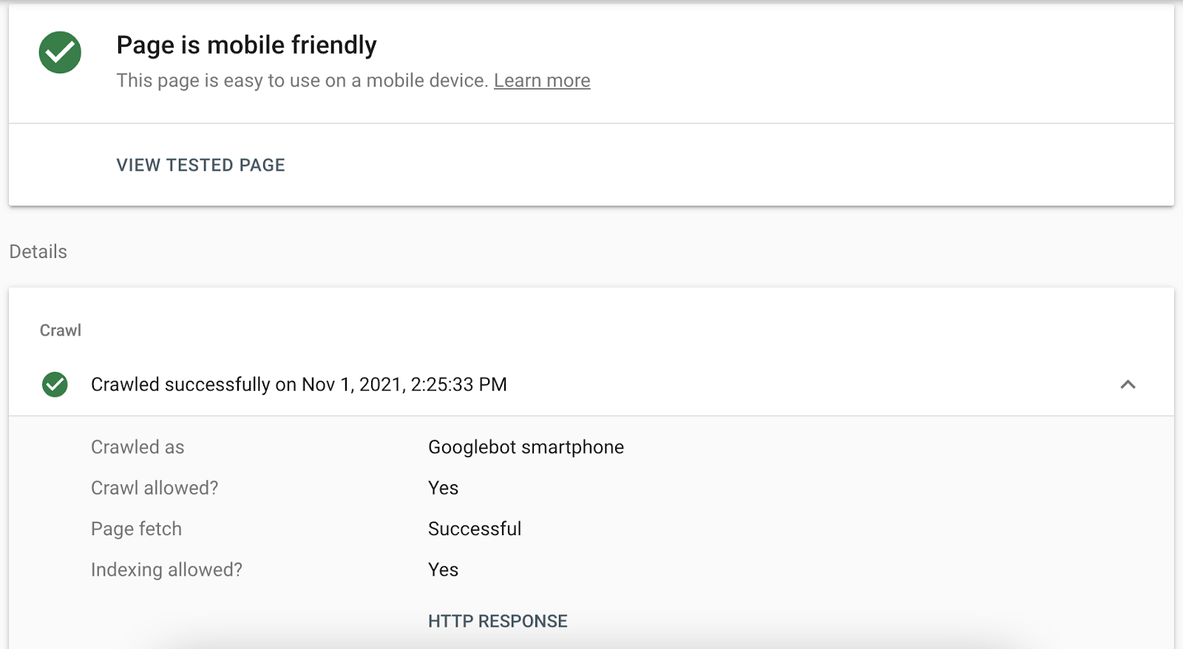Open the Learn more link
Image resolution: width=1183 pixels, height=649 pixels.
(x=542, y=80)
